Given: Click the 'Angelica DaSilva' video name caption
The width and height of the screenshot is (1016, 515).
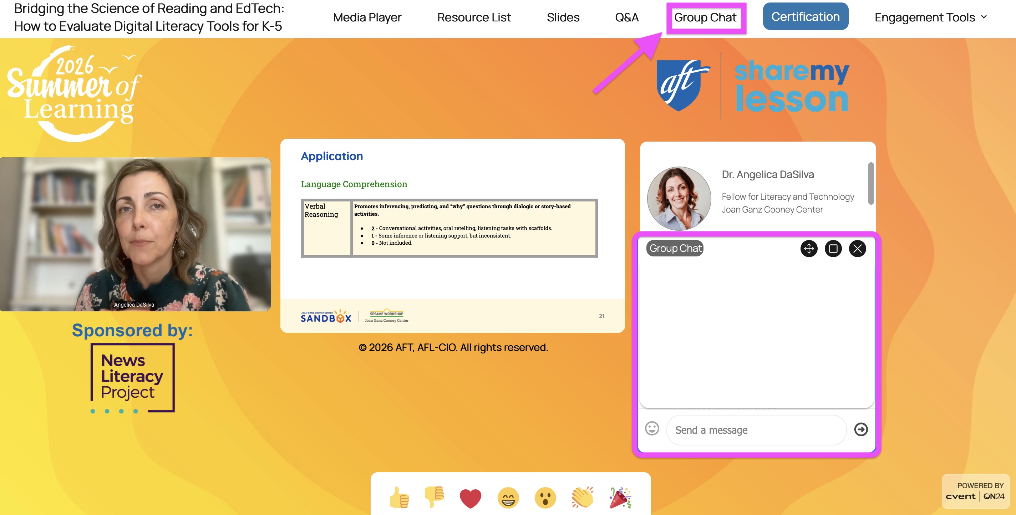Looking at the screenshot, I should 134,305.
